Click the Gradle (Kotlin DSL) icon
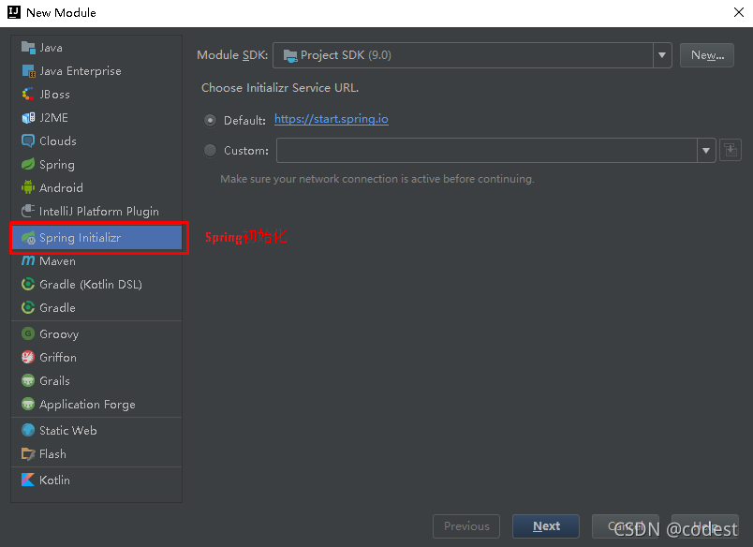This screenshot has height=547, width=753. pos(28,285)
